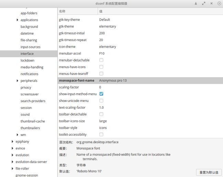Open the lockdown tree item
The width and height of the screenshot is (223, 177).
pyautogui.click(x=27, y=60)
